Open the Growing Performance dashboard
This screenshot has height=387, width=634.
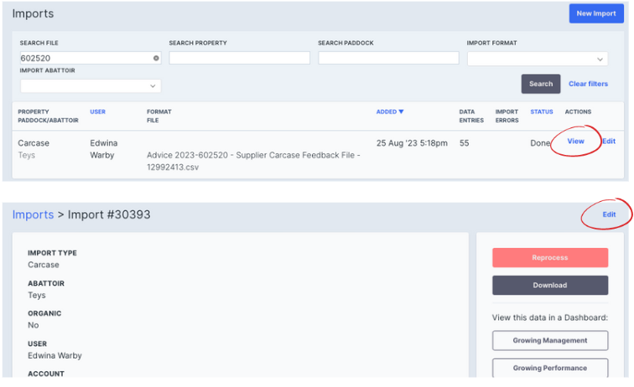(x=550, y=368)
